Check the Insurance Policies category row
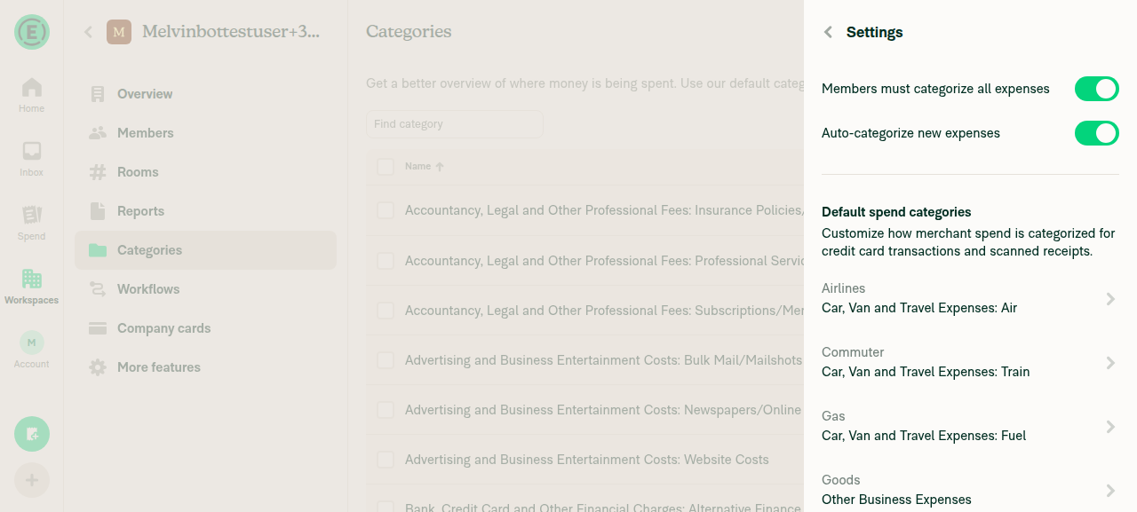 [386, 210]
